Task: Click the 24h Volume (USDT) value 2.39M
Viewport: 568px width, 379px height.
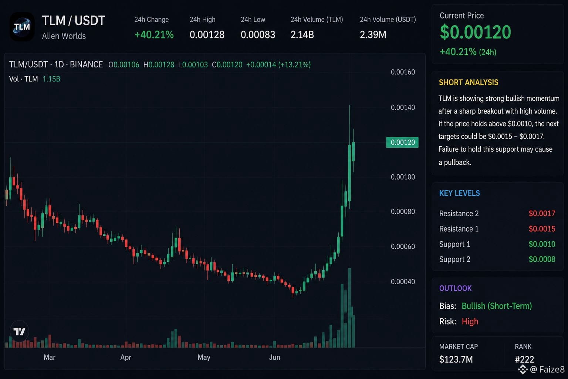Action: click(373, 35)
